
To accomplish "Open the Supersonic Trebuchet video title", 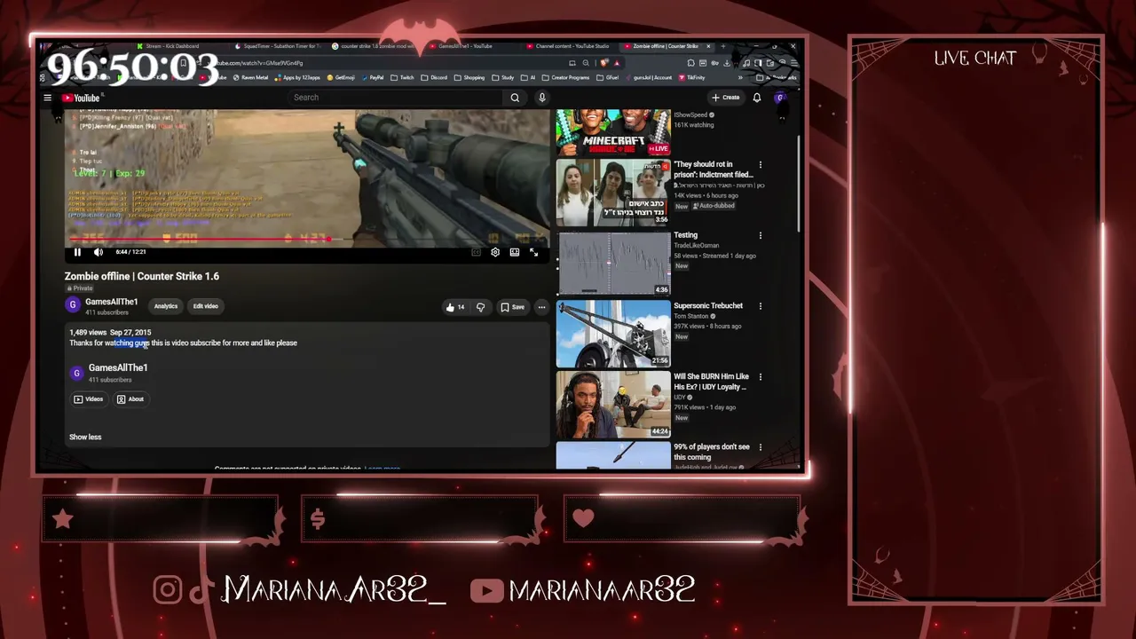I will point(708,306).
